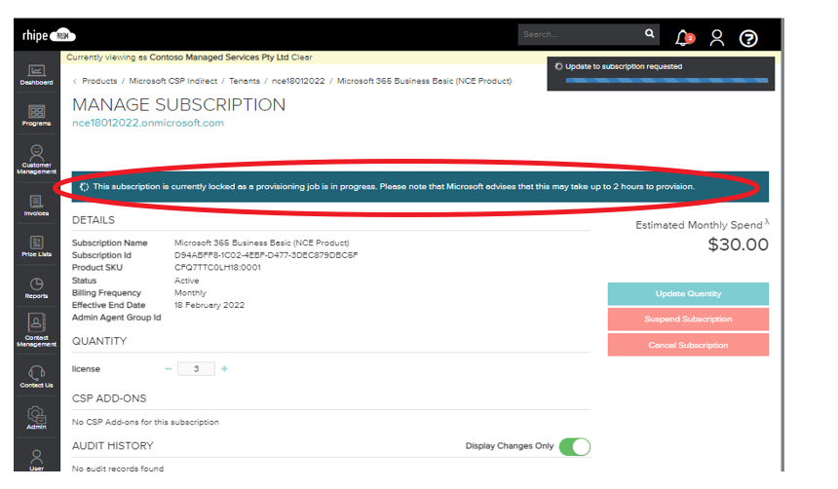Open Contact Management in sidebar
The height and width of the screenshot is (489, 838).
[36, 329]
